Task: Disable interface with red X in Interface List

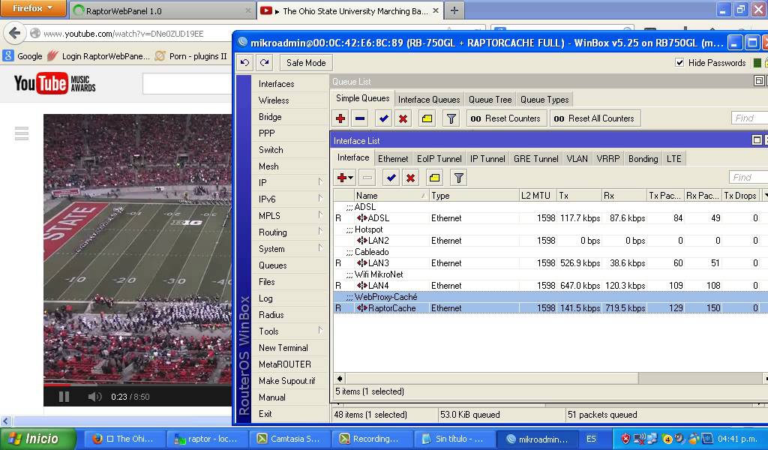Action: 410,178
